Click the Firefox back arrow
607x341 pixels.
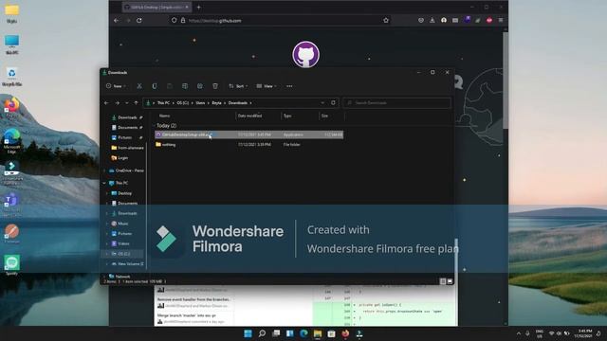116,21
